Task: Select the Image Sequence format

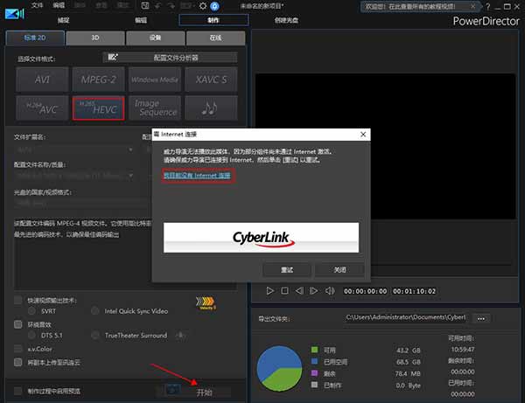Action: tap(154, 108)
